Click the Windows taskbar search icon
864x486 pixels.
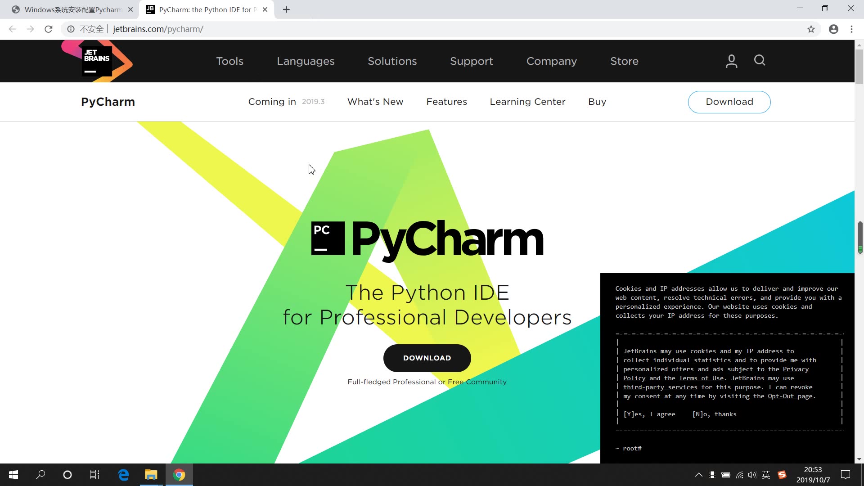40,474
